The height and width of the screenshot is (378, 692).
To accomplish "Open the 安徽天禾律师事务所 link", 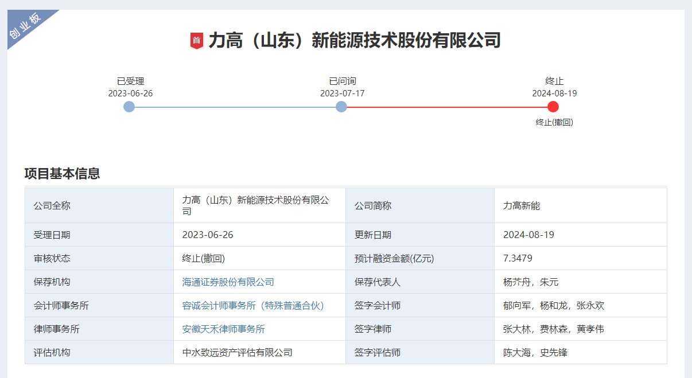I will (224, 329).
